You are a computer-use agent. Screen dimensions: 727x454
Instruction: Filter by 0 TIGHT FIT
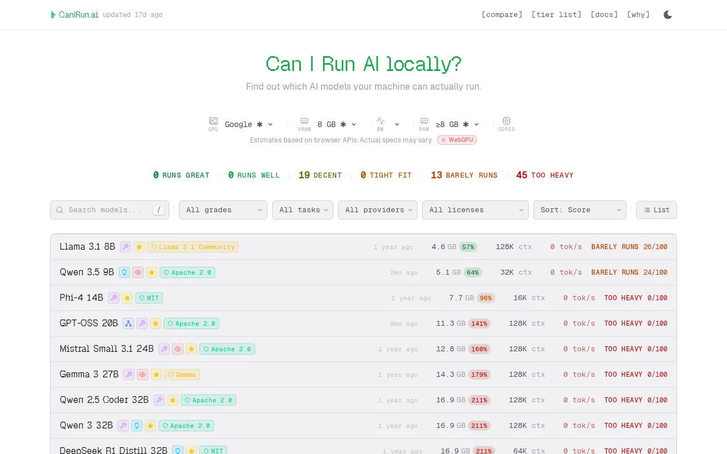point(386,175)
